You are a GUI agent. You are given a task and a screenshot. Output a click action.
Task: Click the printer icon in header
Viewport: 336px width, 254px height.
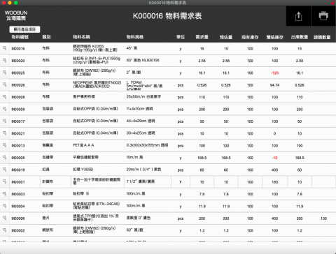(x=323, y=16)
